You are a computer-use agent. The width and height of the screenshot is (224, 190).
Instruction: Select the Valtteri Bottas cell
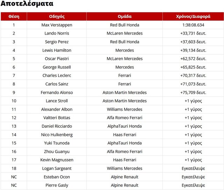click(x=57, y=118)
